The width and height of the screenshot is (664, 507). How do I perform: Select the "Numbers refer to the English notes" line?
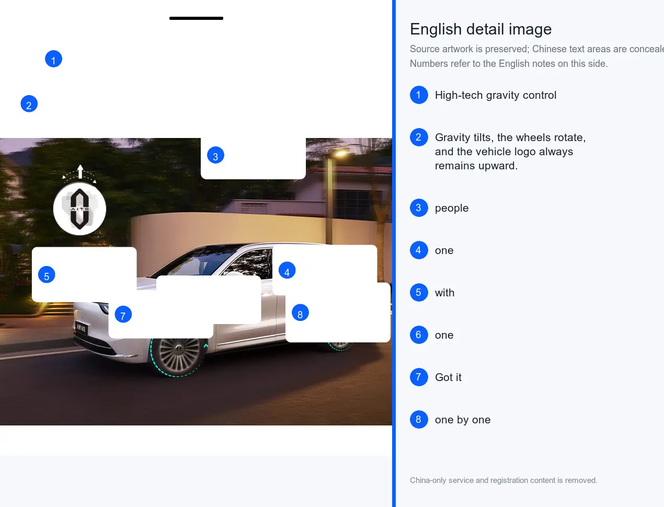tap(509, 64)
